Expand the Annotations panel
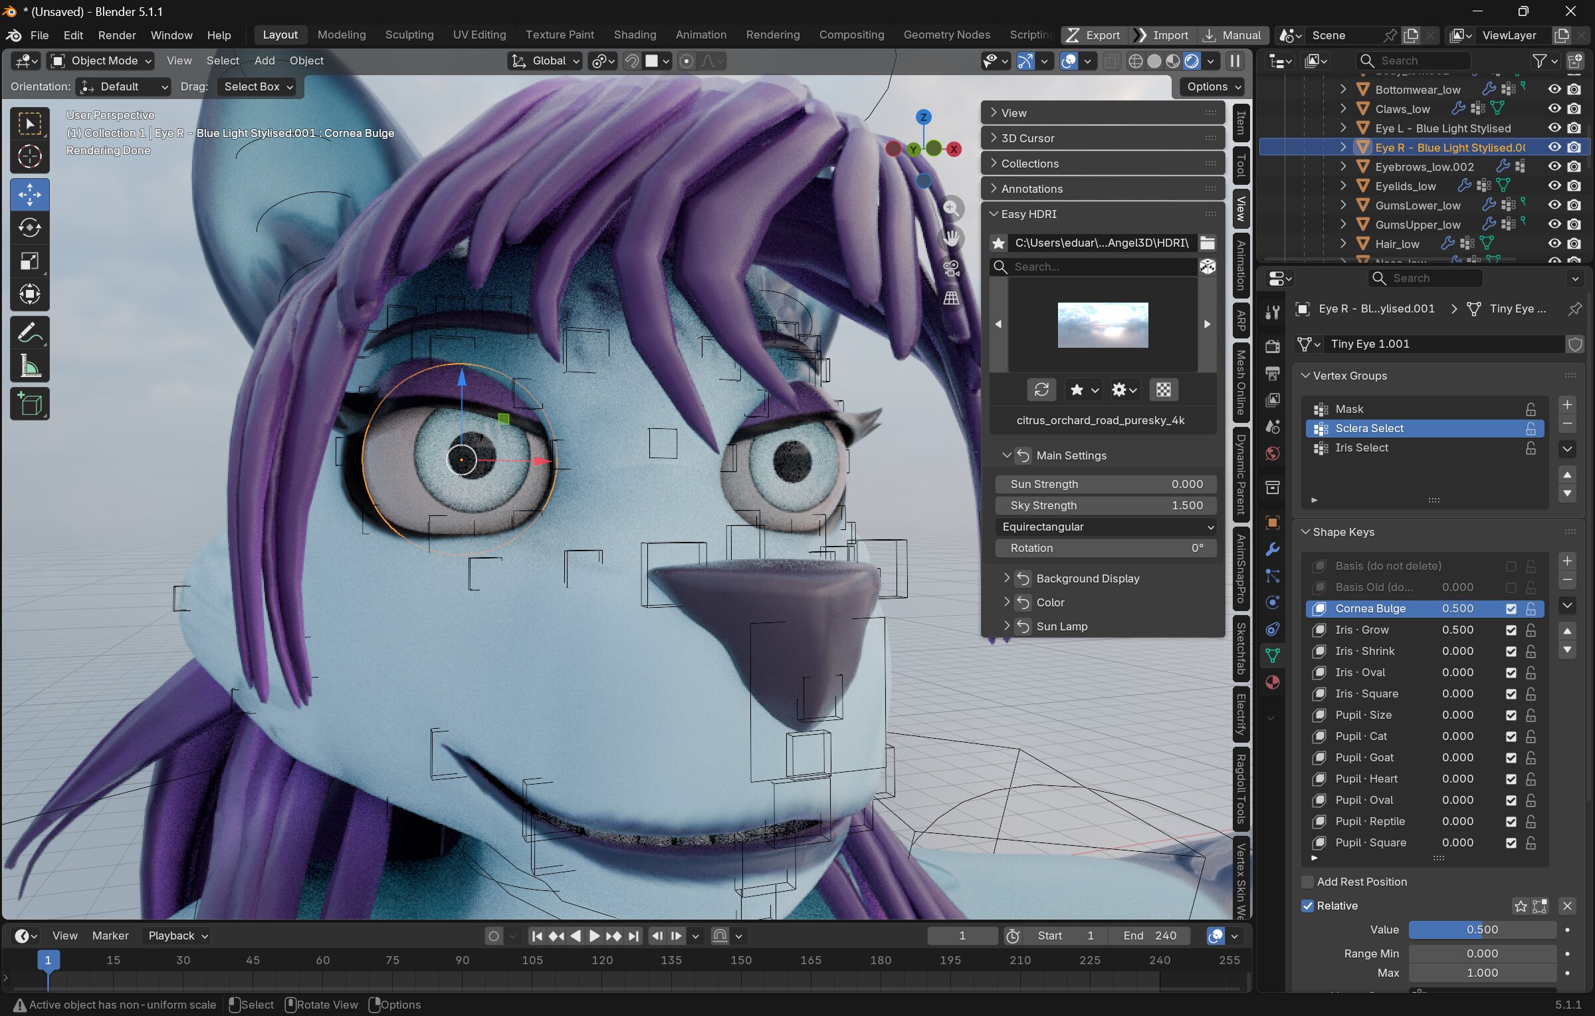Screen dimensions: 1595x1016 pos(1103,189)
